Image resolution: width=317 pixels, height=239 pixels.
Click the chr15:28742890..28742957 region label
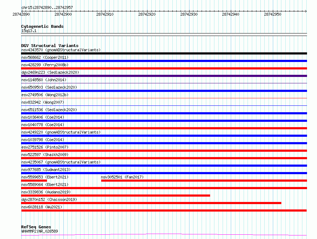click(47, 7)
